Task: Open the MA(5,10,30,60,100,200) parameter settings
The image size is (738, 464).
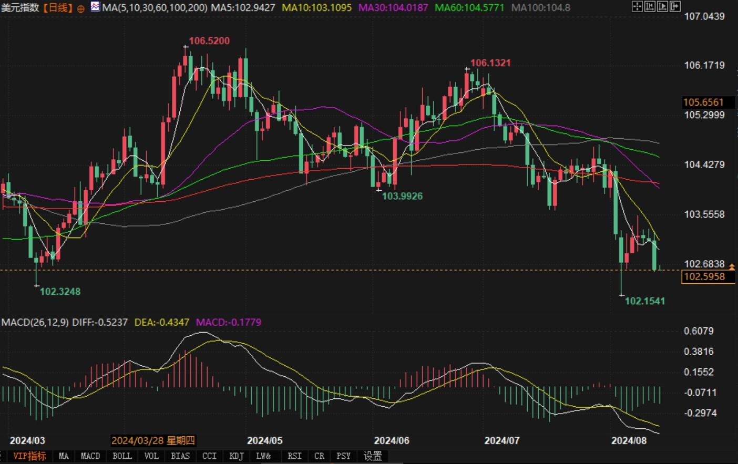Action: [x=155, y=8]
